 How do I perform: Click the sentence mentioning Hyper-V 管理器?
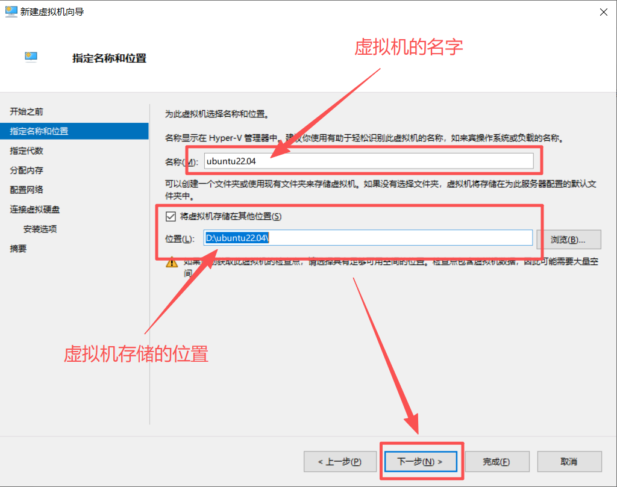coord(365,138)
